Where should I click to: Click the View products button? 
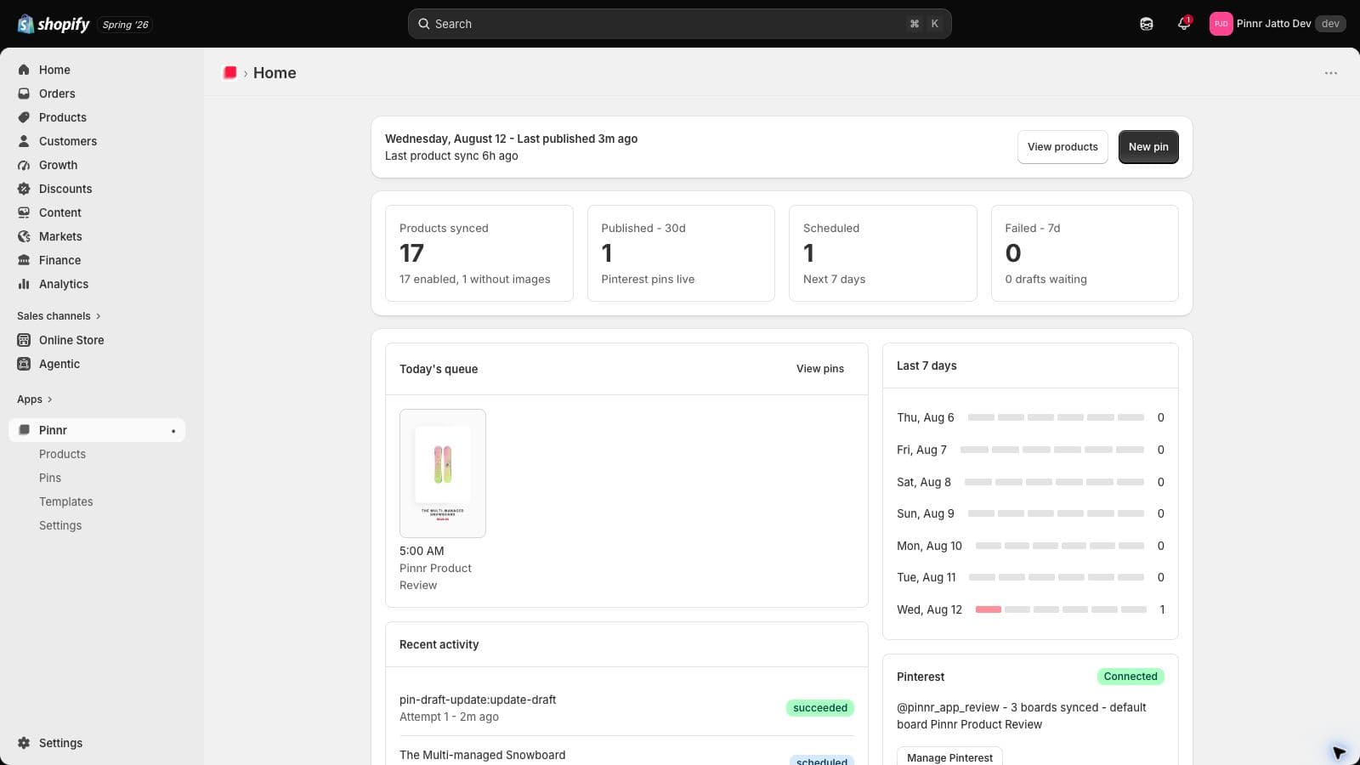point(1062,147)
